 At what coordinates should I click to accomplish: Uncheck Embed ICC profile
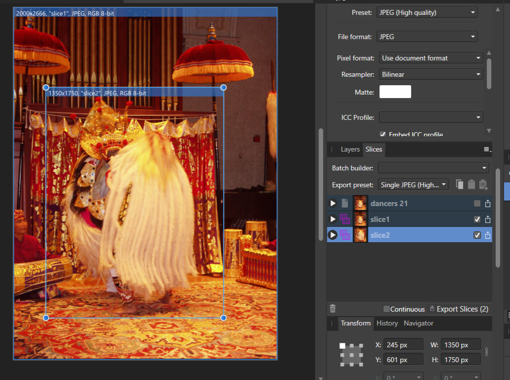coord(382,134)
